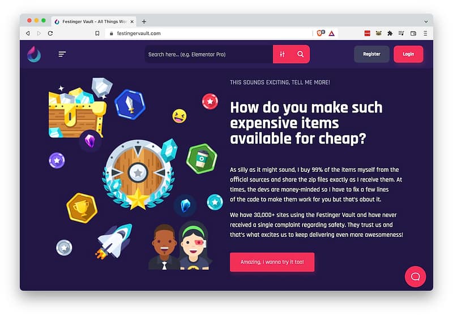Expand the tab list chevron
This screenshot has width=453, height=317.
pyautogui.click(x=426, y=21)
